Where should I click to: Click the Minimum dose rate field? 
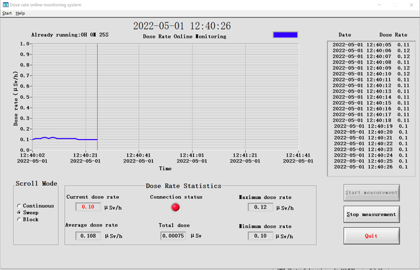point(260,236)
